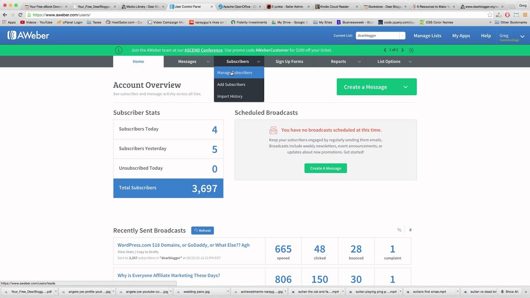
Task: Close the Kindle Cloud Reader tab
Action: tap(357, 7)
